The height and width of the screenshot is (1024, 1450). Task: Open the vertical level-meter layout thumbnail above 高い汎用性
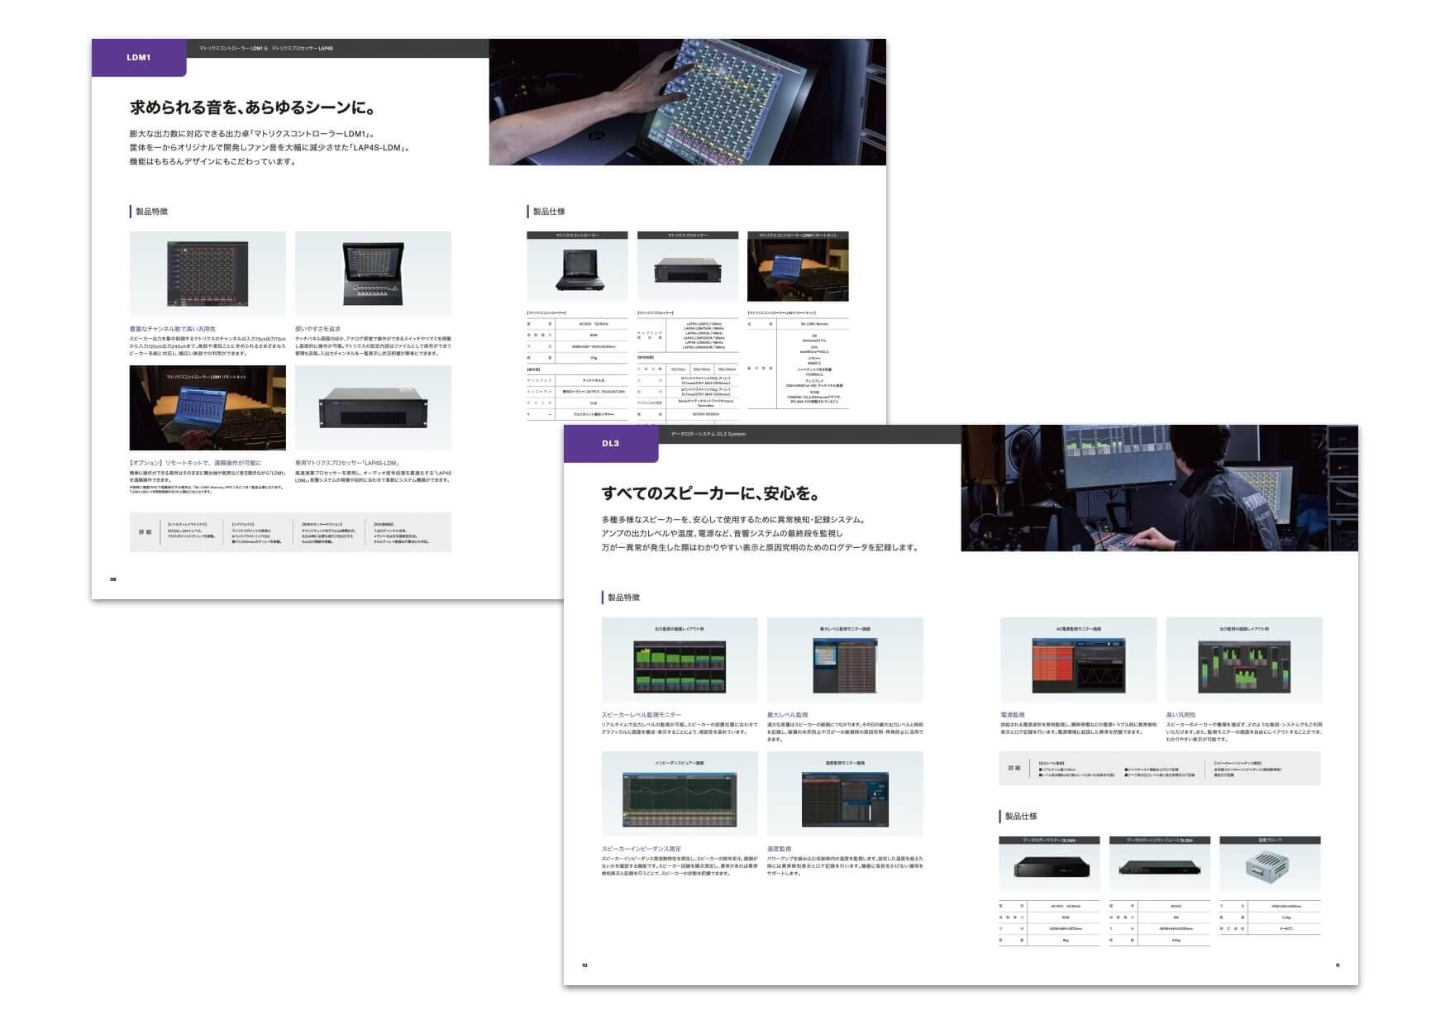[1244, 660]
